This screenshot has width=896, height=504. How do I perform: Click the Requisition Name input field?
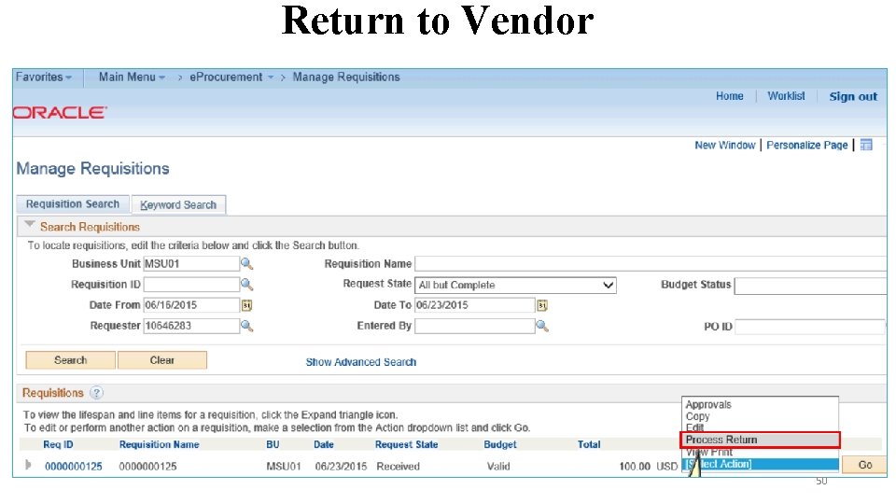(x=651, y=264)
